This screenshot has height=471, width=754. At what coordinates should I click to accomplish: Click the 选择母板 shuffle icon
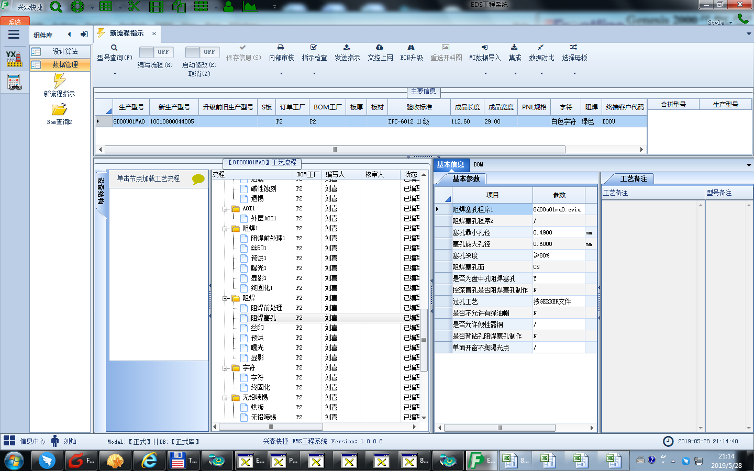[x=574, y=48]
